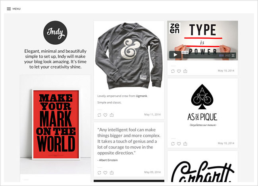Share the Albert Einstein quote post

pos(112,173)
